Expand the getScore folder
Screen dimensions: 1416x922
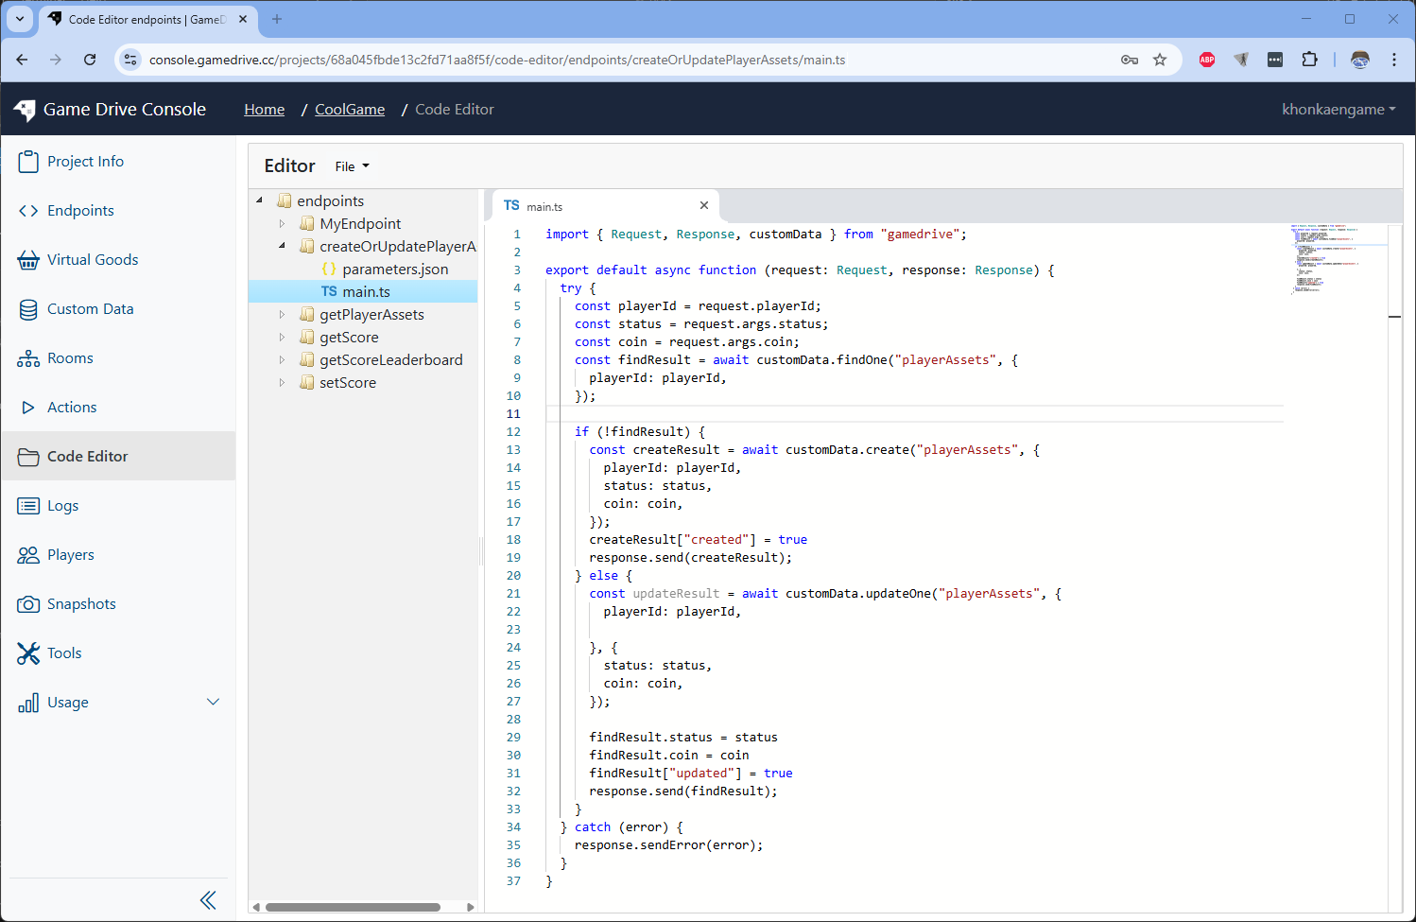tap(281, 337)
